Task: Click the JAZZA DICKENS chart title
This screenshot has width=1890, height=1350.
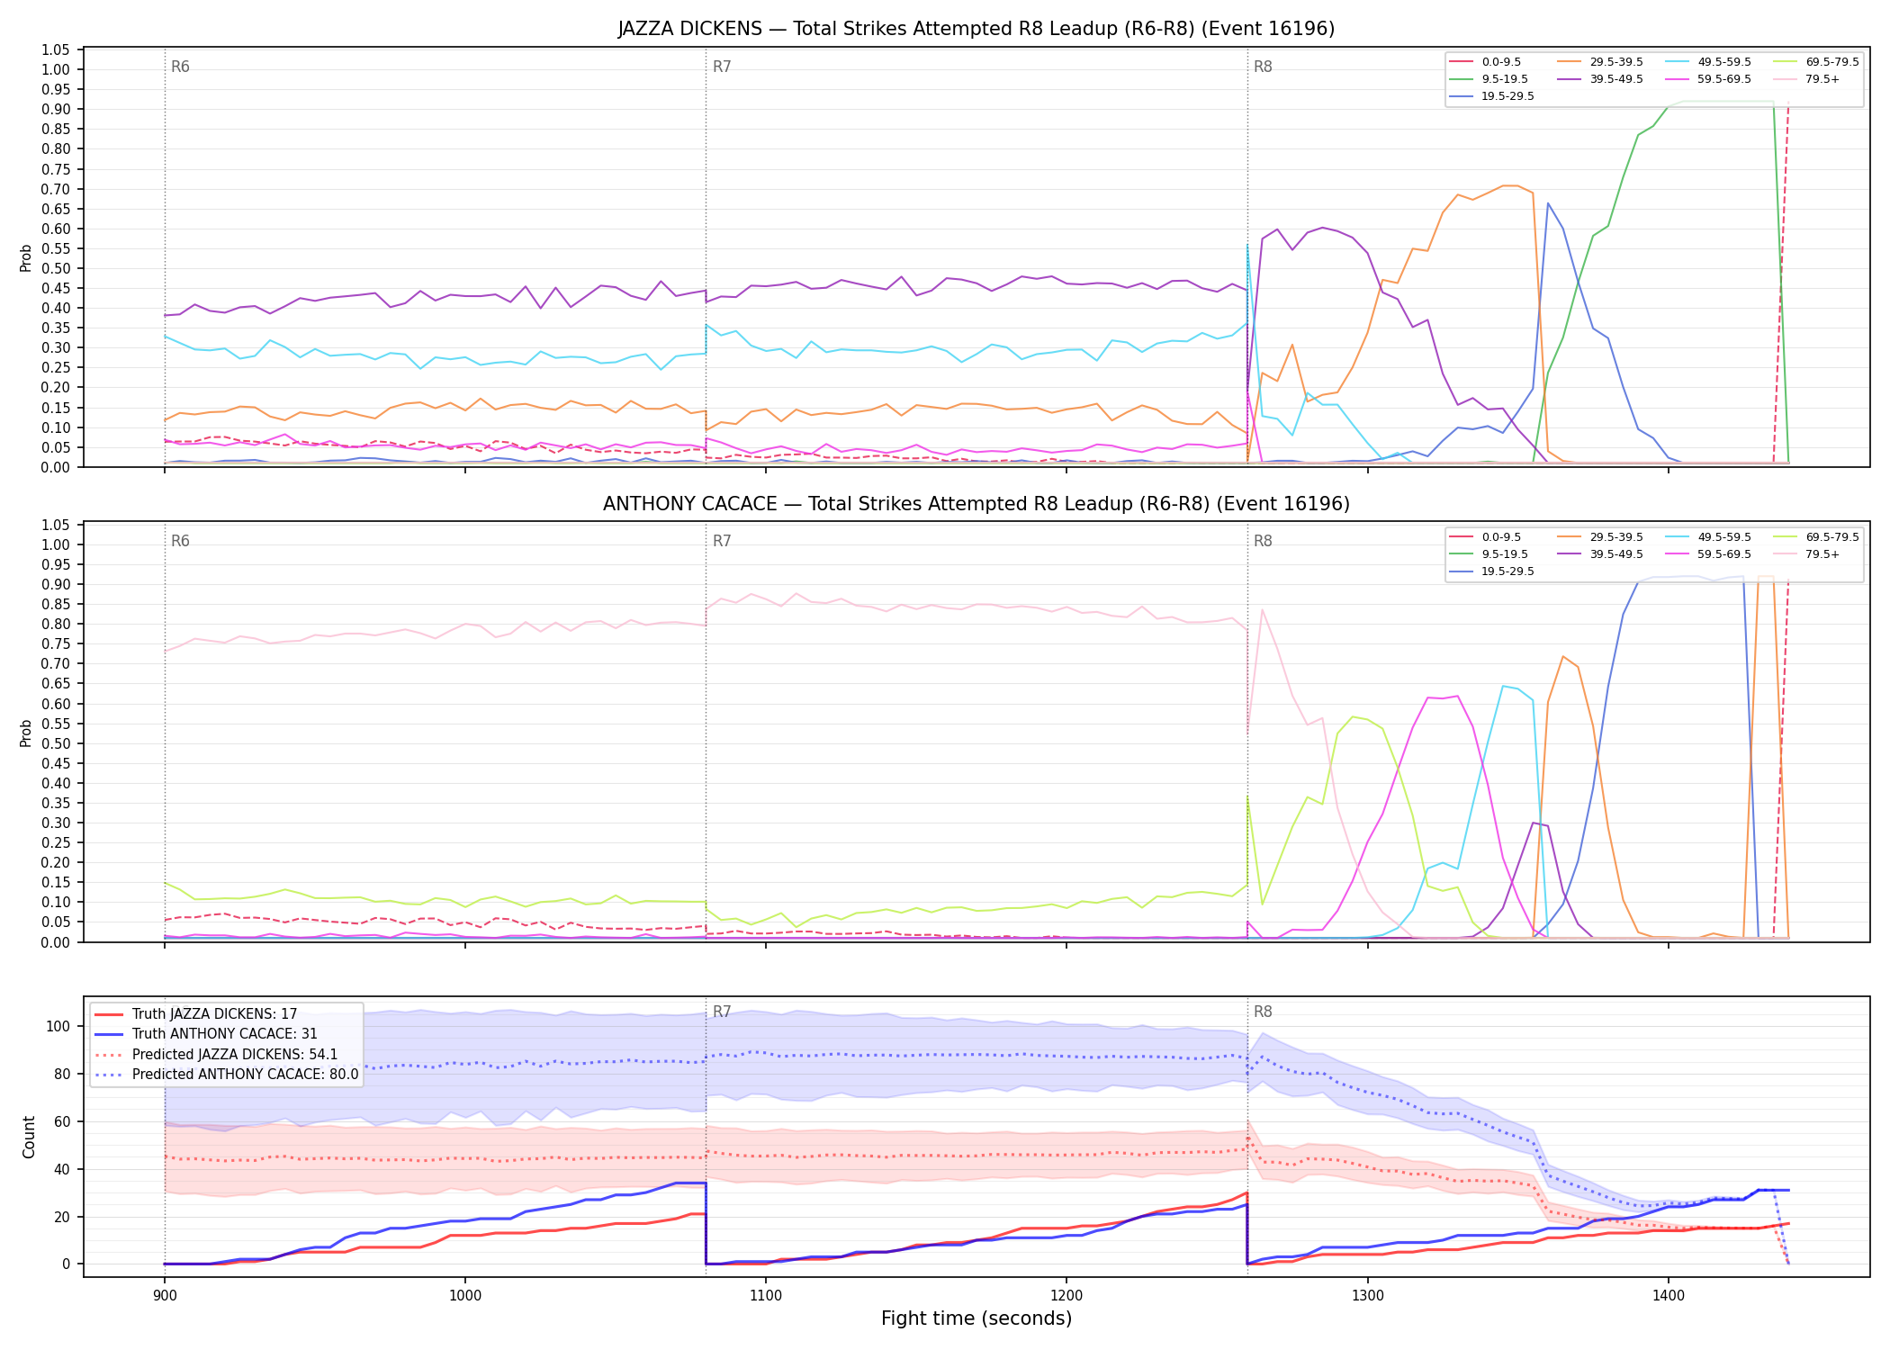Action: point(976,29)
